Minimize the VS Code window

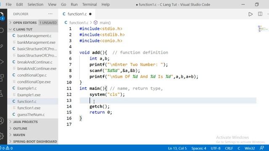point(243,5)
